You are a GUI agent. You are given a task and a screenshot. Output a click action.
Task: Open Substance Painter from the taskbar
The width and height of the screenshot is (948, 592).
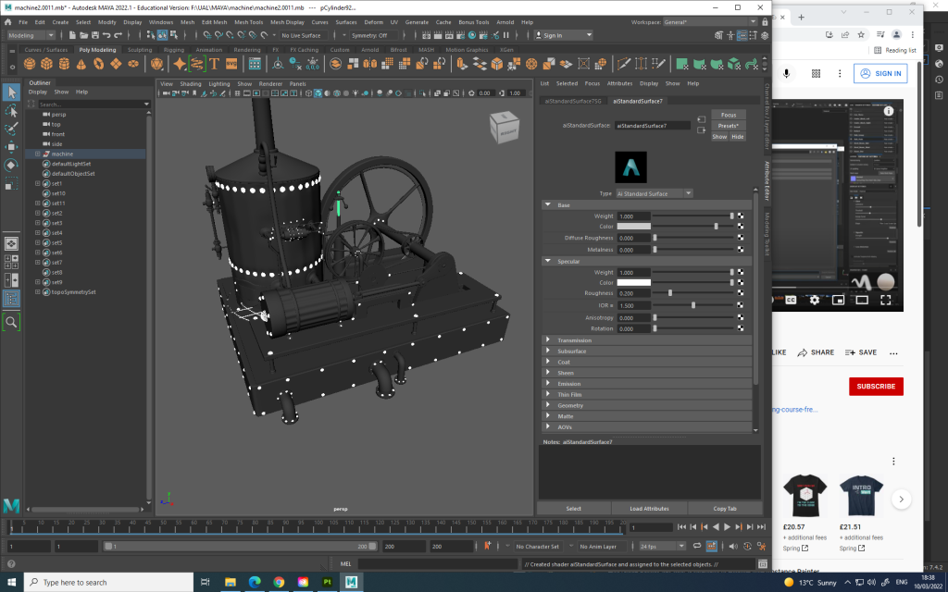point(327,583)
